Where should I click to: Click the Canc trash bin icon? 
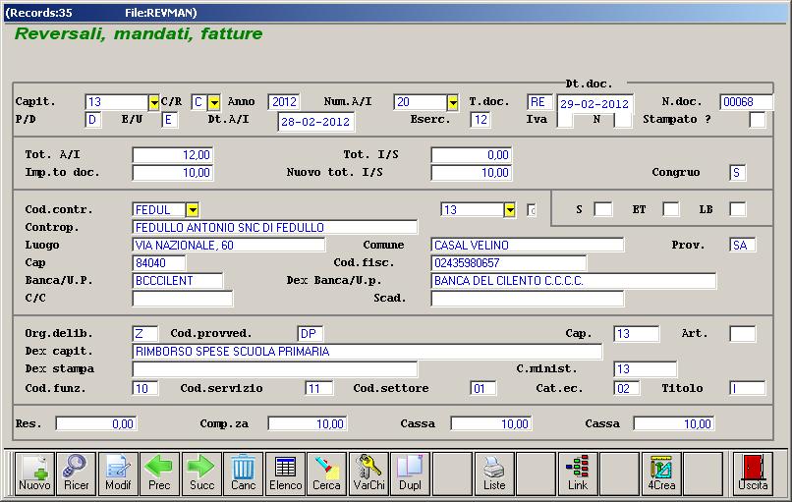point(244,474)
